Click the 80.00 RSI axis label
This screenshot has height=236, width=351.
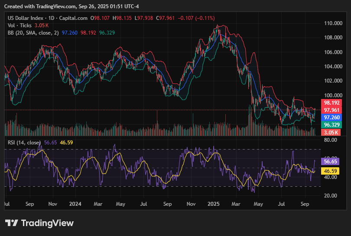tap(330, 140)
